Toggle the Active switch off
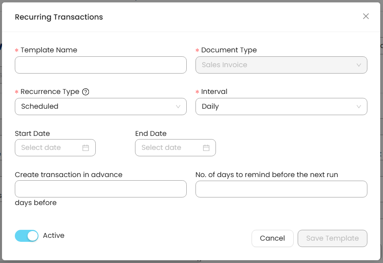Image resolution: width=383 pixels, height=263 pixels. point(26,236)
